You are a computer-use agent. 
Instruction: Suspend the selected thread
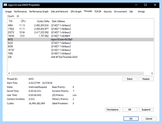(146, 109)
